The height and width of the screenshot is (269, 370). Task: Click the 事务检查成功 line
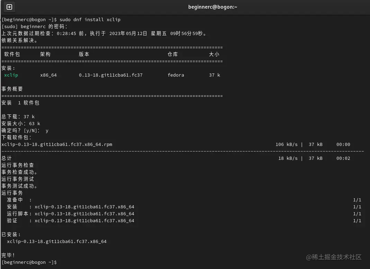click(x=19, y=172)
